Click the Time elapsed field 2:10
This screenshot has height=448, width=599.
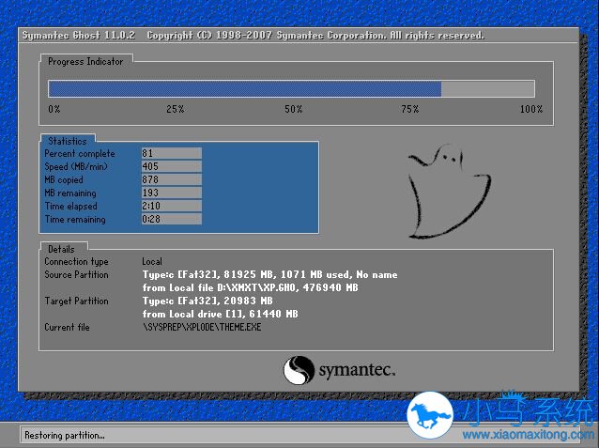click(x=172, y=206)
